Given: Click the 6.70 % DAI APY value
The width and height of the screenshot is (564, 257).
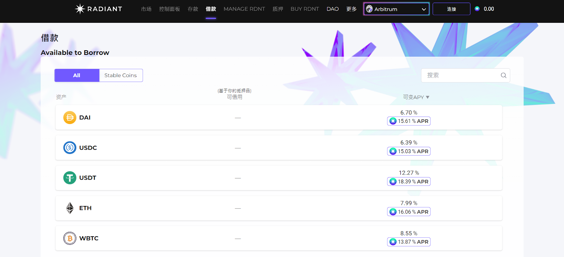Looking at the screenshot, I should click(x=409, y=113).
